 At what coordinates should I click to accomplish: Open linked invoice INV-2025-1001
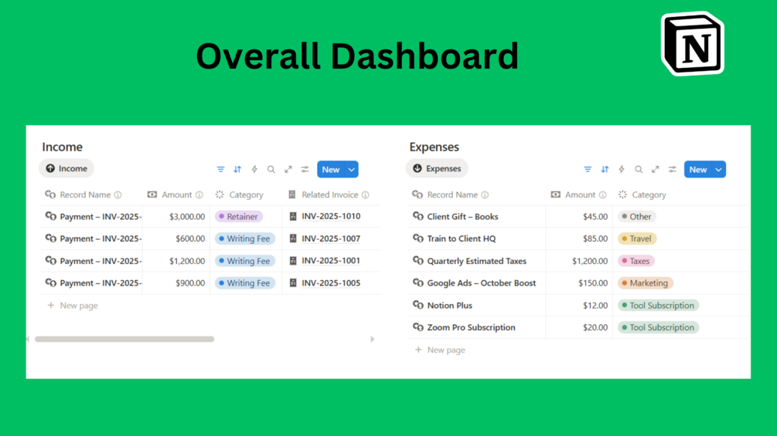click(x=331, y=261)
